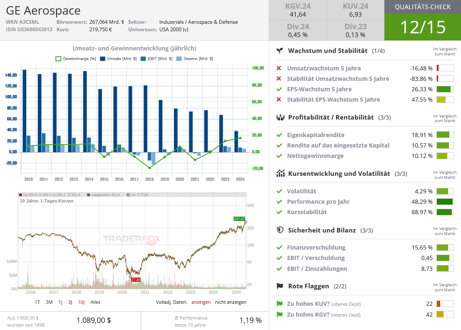The height and width of the screenshot is (330, 461).
Task: Click the Kurs 219,750 € value
Action: 101,30
